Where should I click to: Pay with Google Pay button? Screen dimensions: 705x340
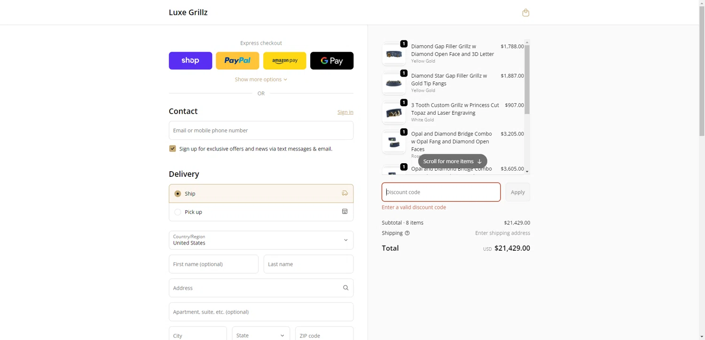[332, 61]
